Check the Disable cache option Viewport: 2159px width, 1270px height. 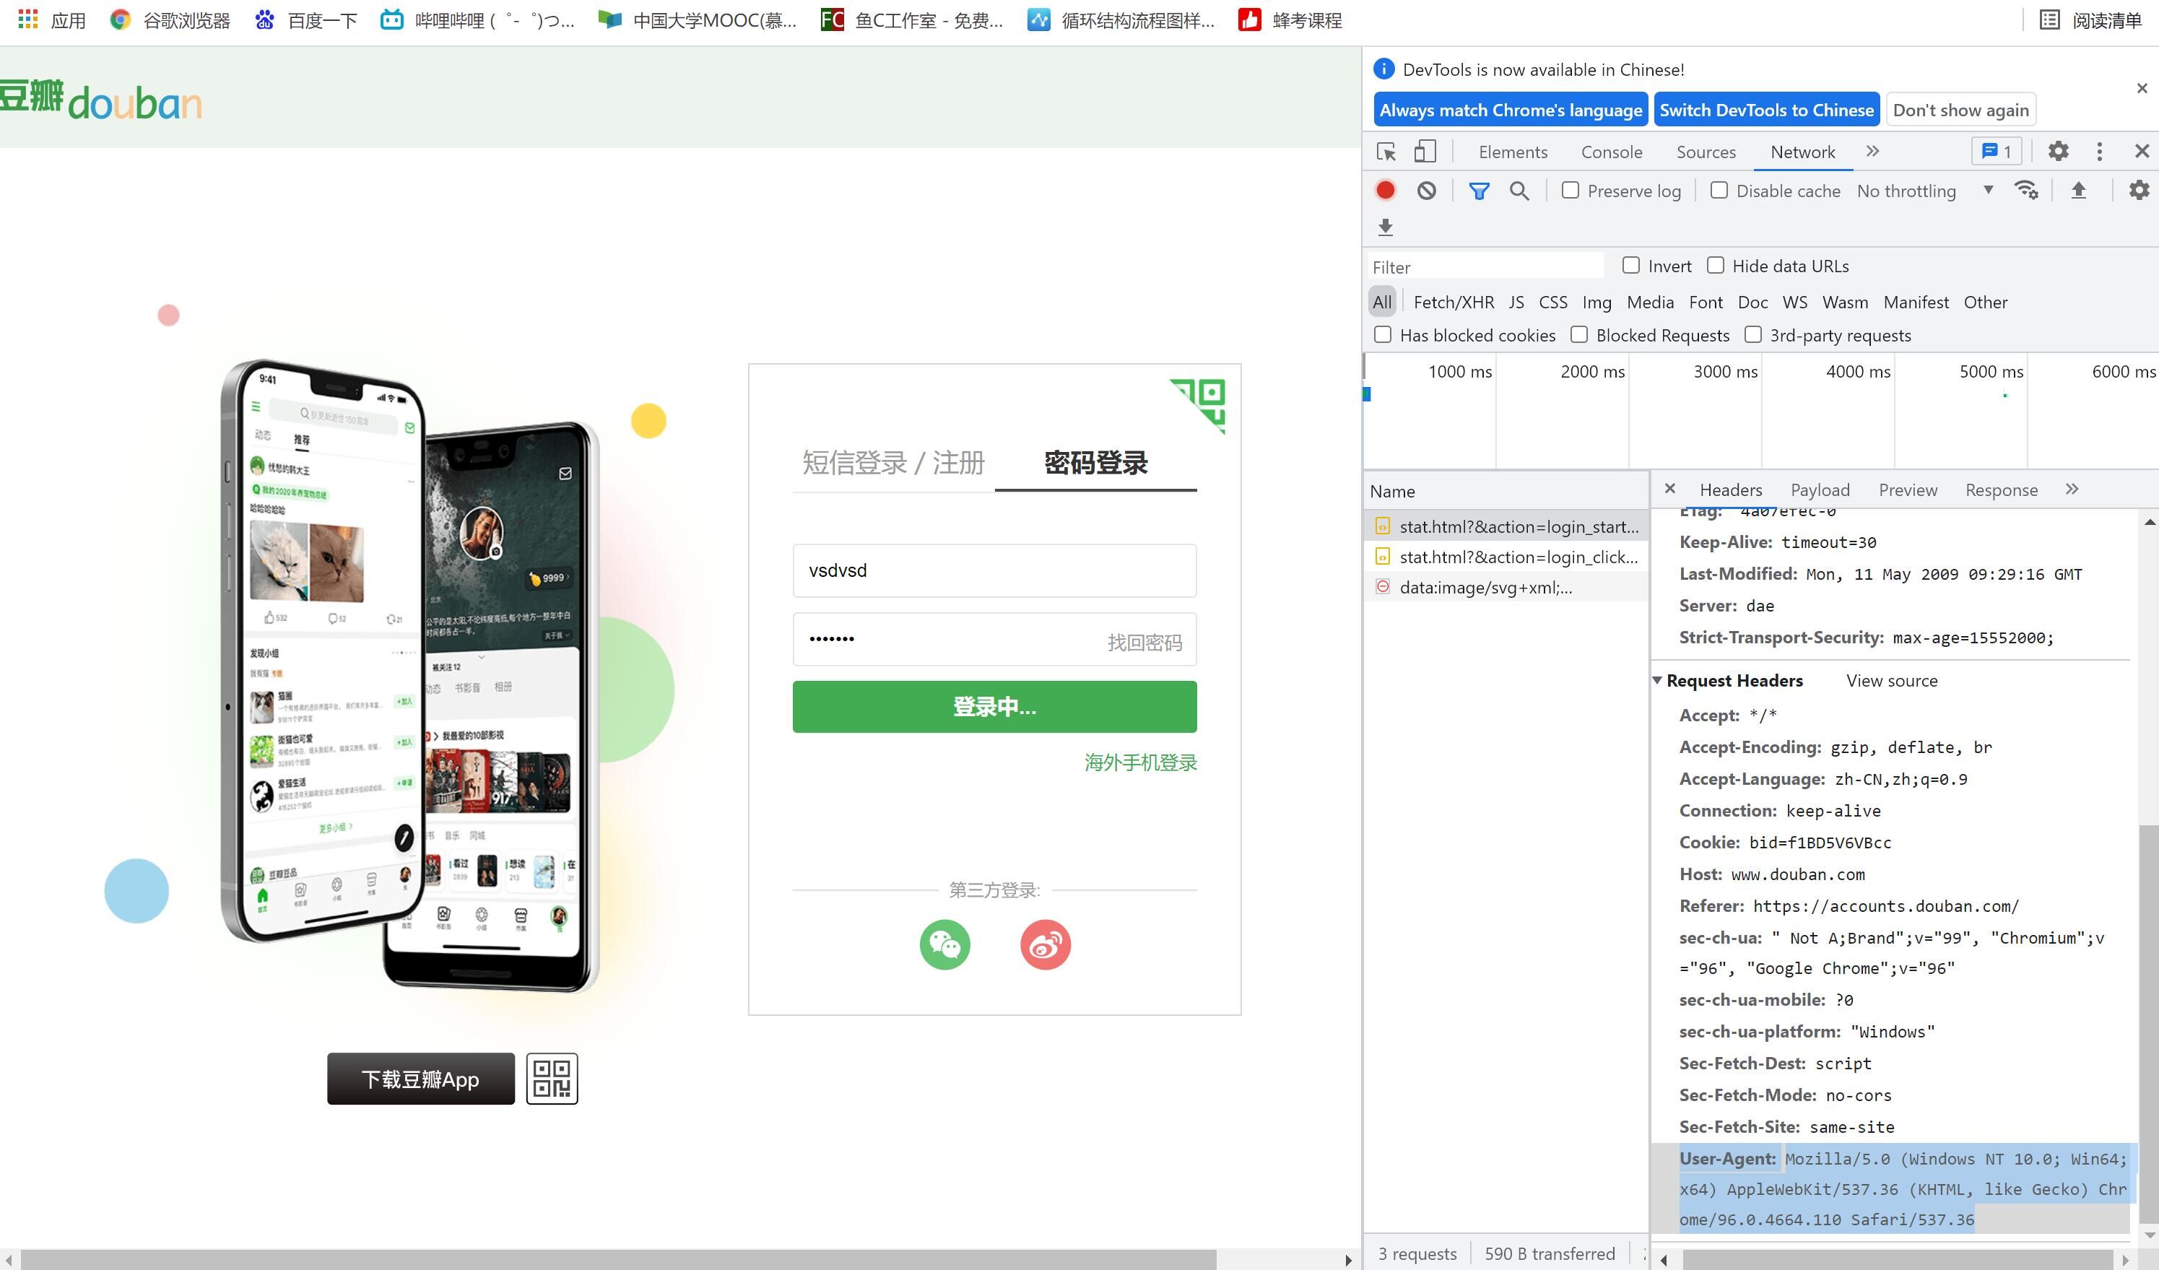coord(1719,190)
